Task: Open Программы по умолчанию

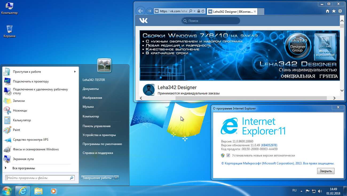Action: click(x=102, y=144)
